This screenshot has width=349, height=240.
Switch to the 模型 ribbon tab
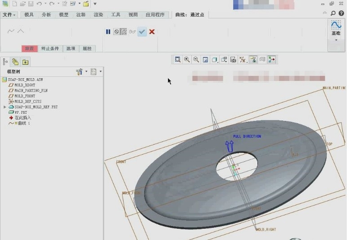tap(64, 15)
